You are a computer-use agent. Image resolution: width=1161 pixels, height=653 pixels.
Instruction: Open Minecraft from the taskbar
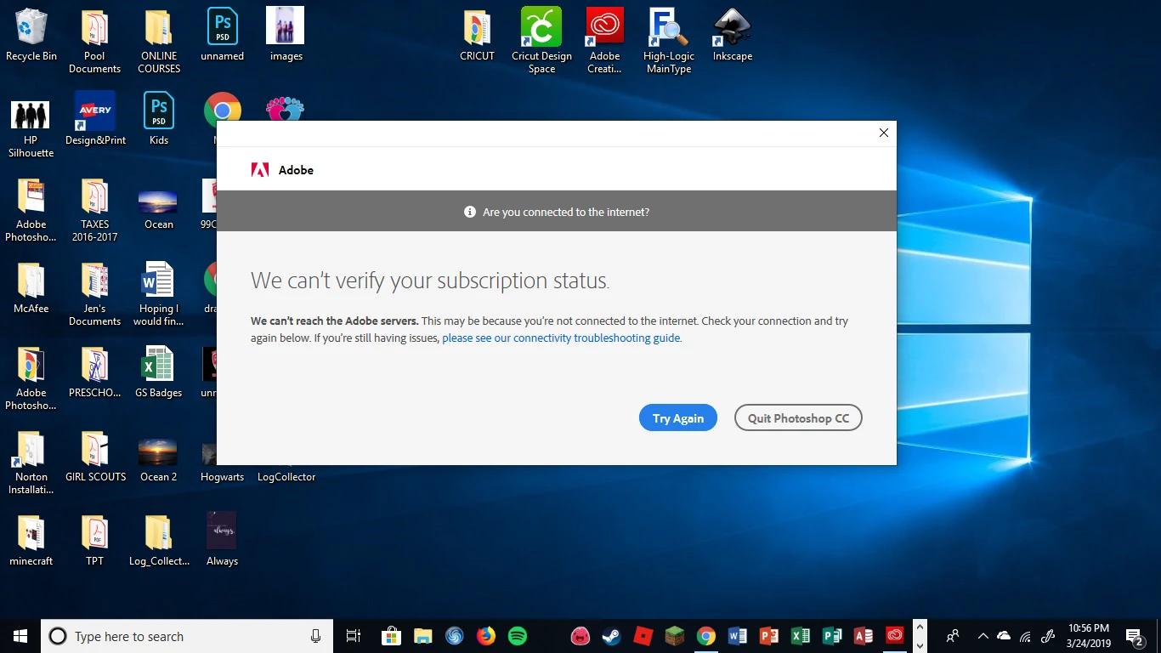[x=674, y=636]
